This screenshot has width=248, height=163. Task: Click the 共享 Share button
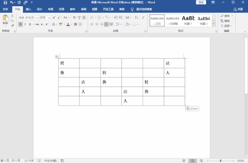pos(238,9)
